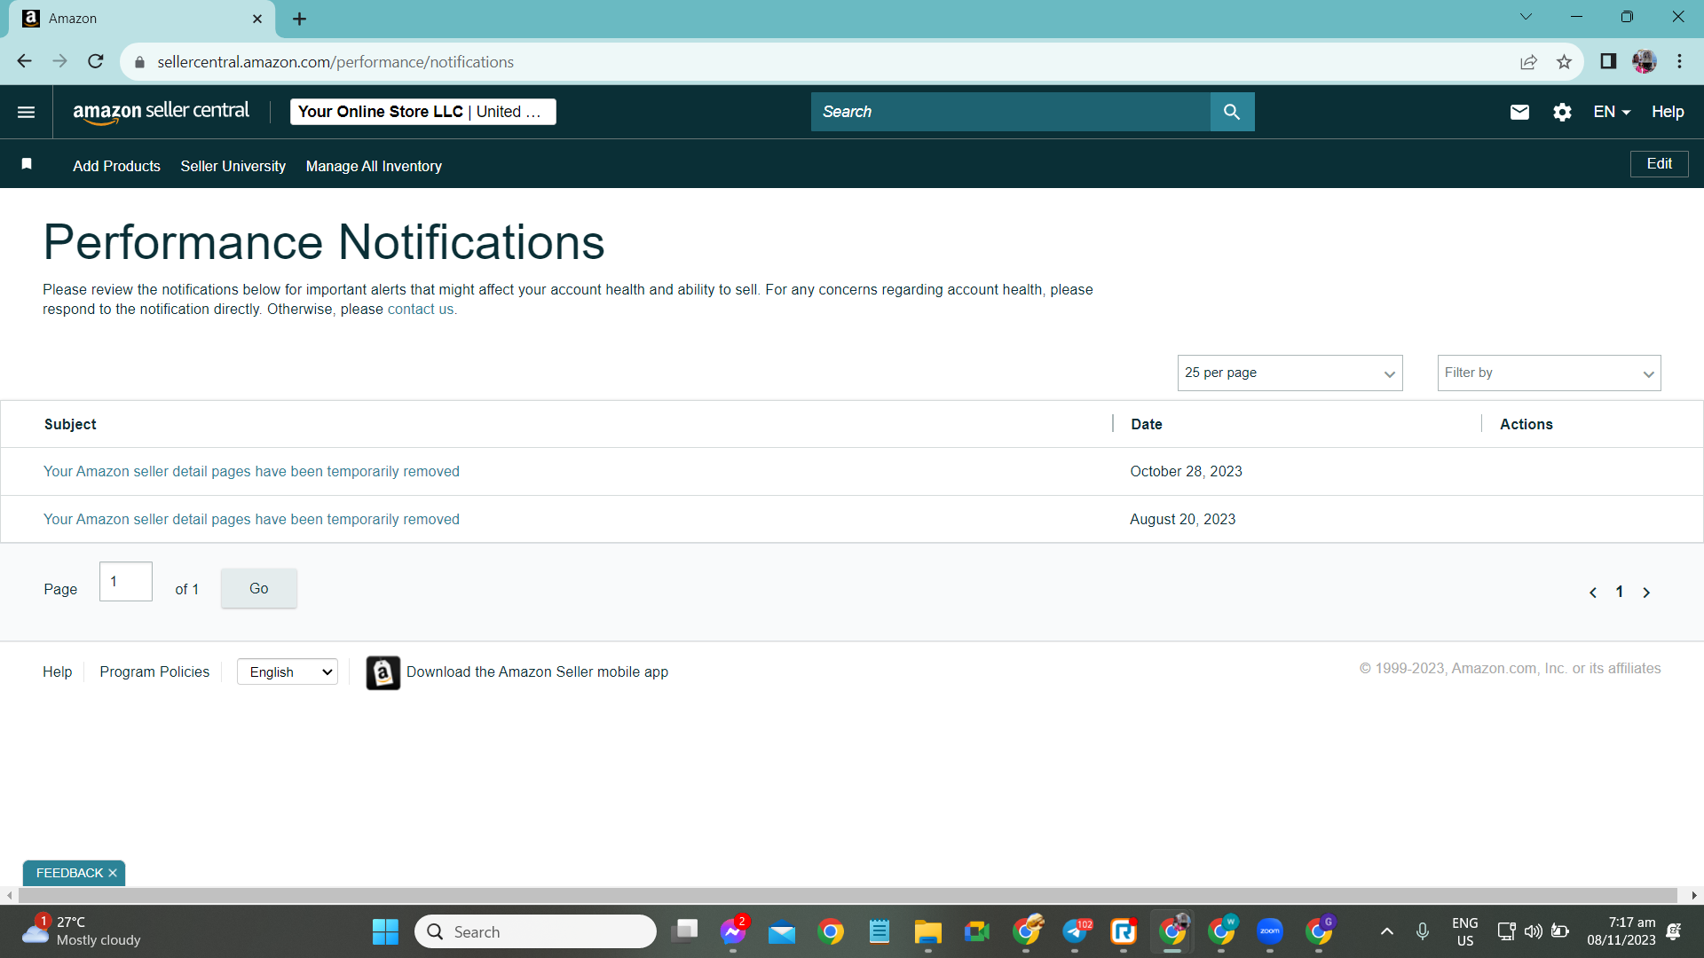The image size is (1704, 958).
Task: Open the August 20, 2023 notification
Action: coord(251,520)
